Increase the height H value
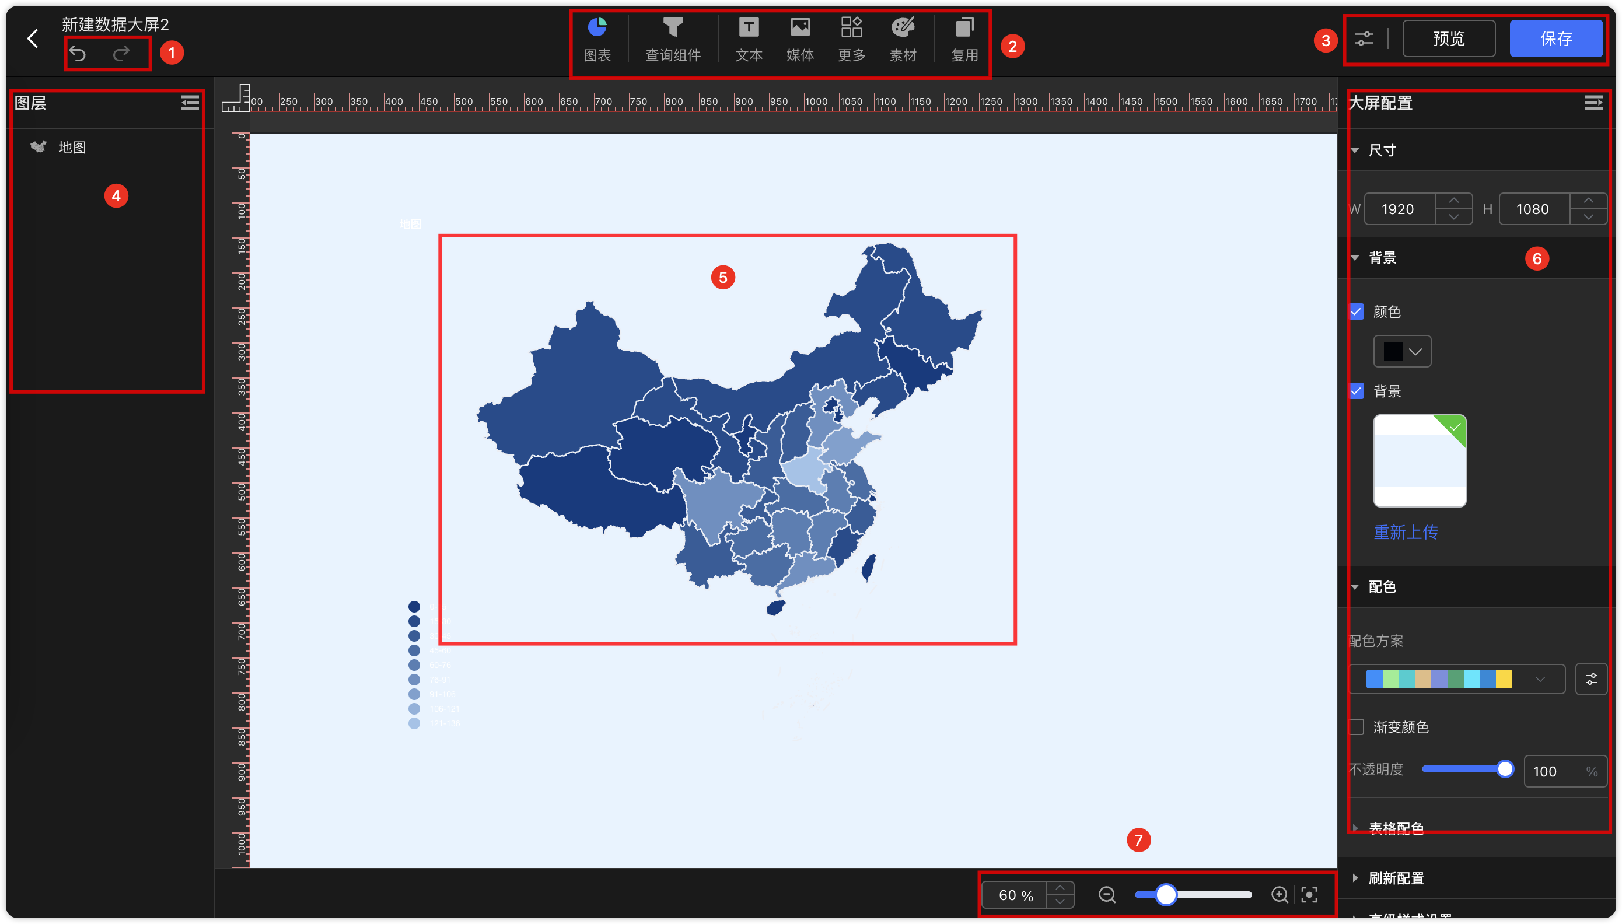 1588,201
